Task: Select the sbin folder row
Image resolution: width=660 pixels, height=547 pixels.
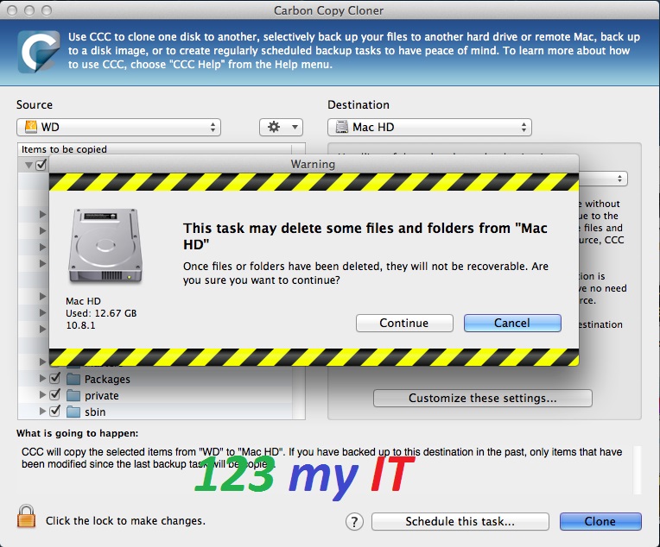Action: click(x=155, y=412)
